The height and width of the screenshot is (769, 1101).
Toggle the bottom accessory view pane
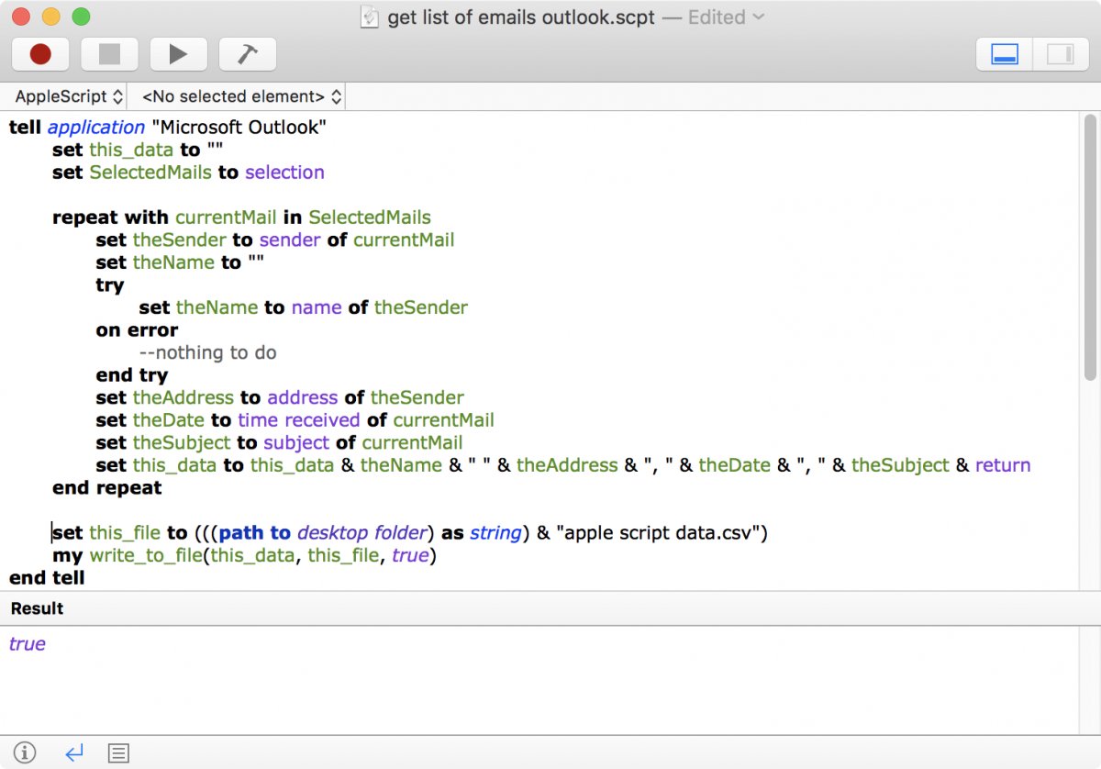click(x=1002, y=53)
